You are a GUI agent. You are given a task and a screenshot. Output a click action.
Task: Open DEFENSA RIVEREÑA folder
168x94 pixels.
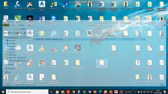coord(114,50)
